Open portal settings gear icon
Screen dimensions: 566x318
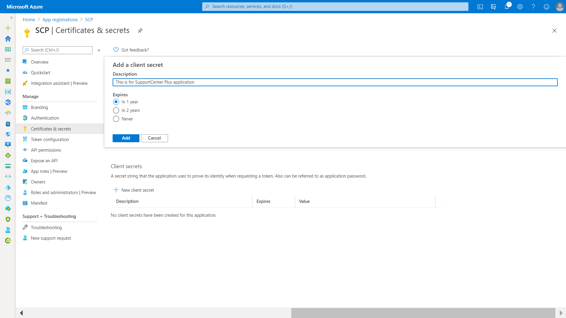point(520,7)
